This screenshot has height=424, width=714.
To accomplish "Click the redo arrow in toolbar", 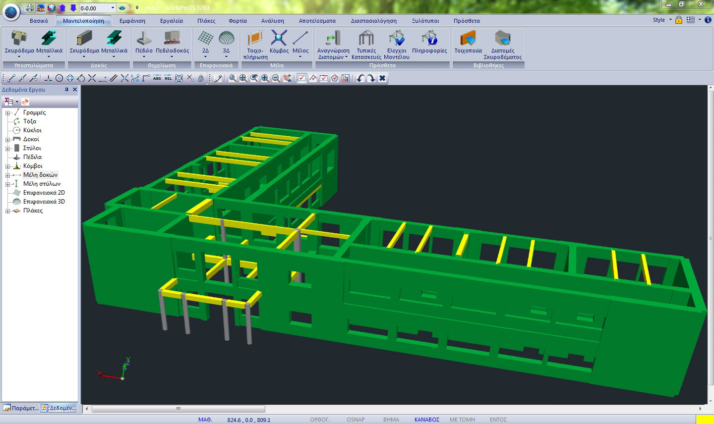I will pyautogui.click(x=371, y=78).
